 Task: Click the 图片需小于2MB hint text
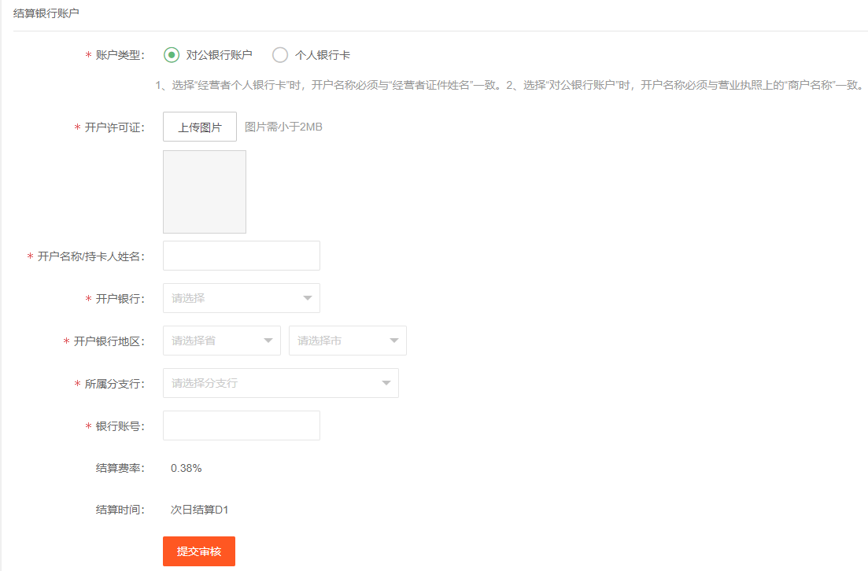(x=283, y=127)
